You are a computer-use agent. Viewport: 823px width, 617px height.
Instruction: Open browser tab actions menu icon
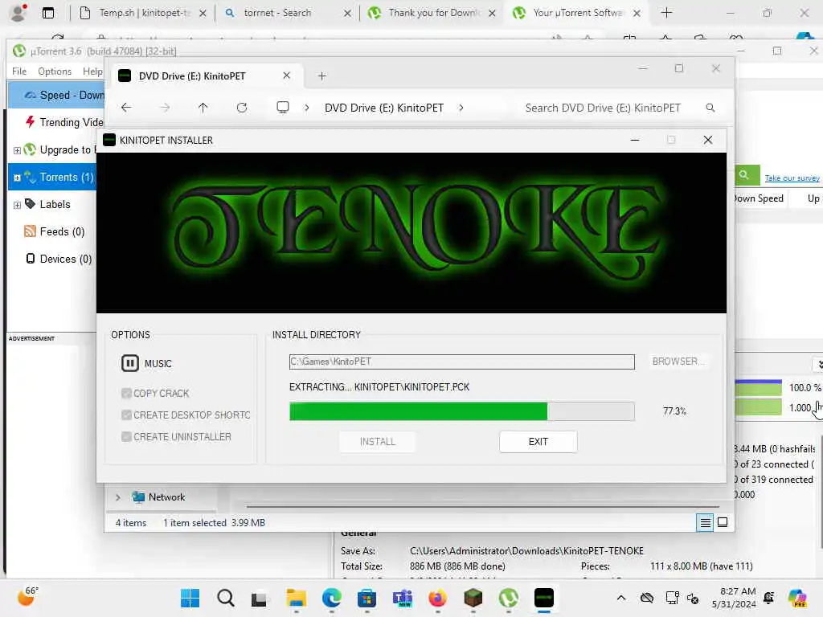click(48, 13)
